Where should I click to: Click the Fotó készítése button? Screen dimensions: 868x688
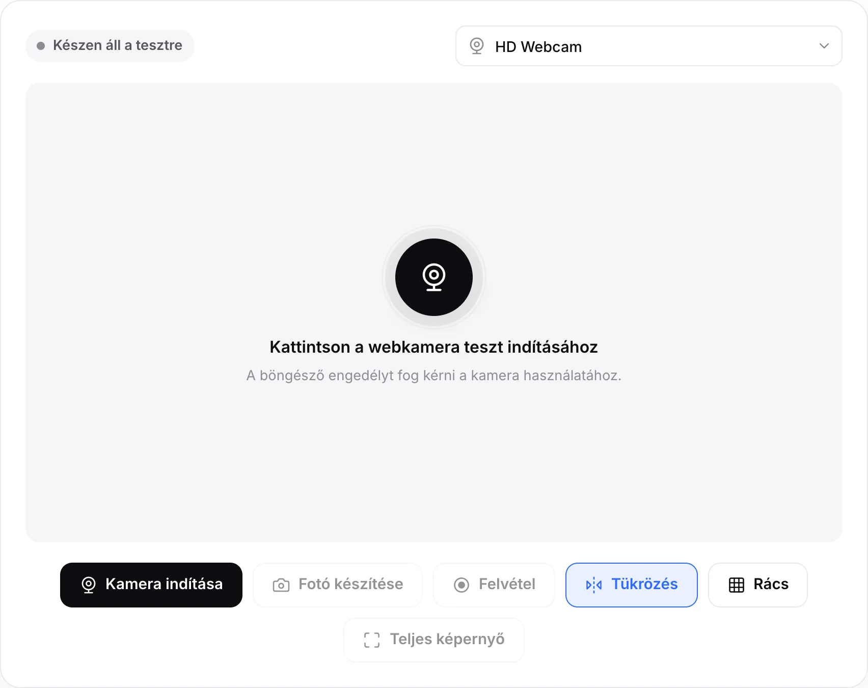click(x=338, y=585)
